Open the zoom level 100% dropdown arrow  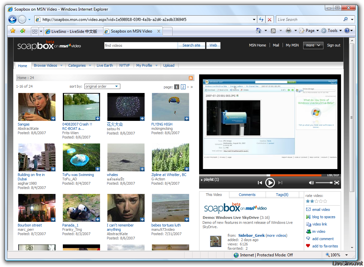pyautogui.click(x=347, y=255)
